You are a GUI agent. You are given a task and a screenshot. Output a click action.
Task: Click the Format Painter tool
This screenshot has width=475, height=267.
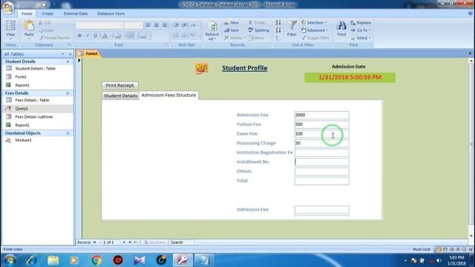54,38
